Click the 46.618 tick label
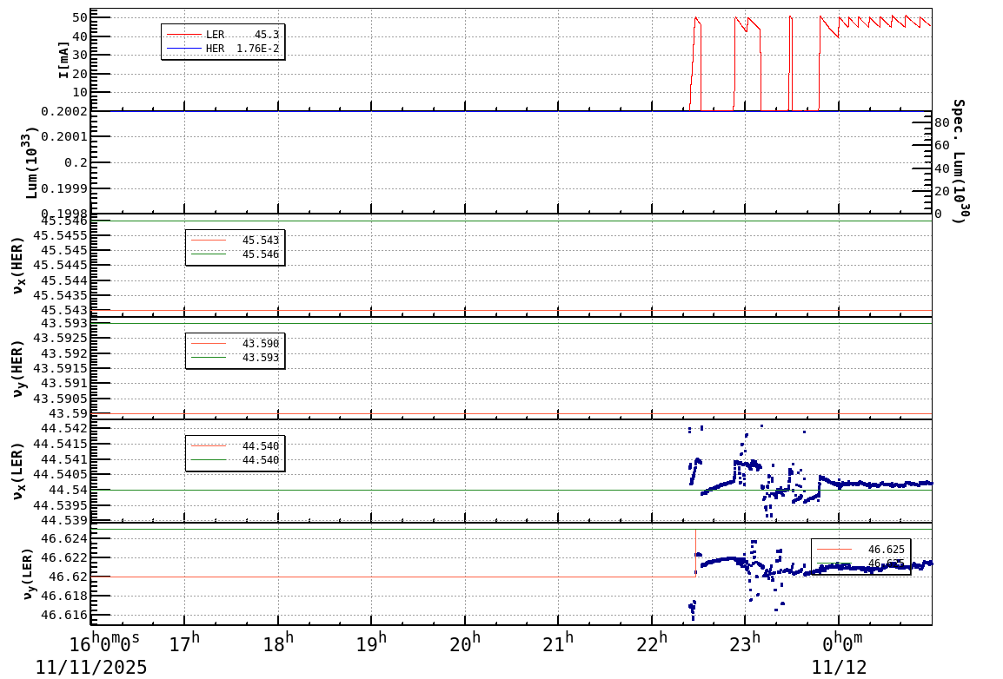Image resolution: width=1003 pixels, height=679 pixels. [x=64, y=596]
